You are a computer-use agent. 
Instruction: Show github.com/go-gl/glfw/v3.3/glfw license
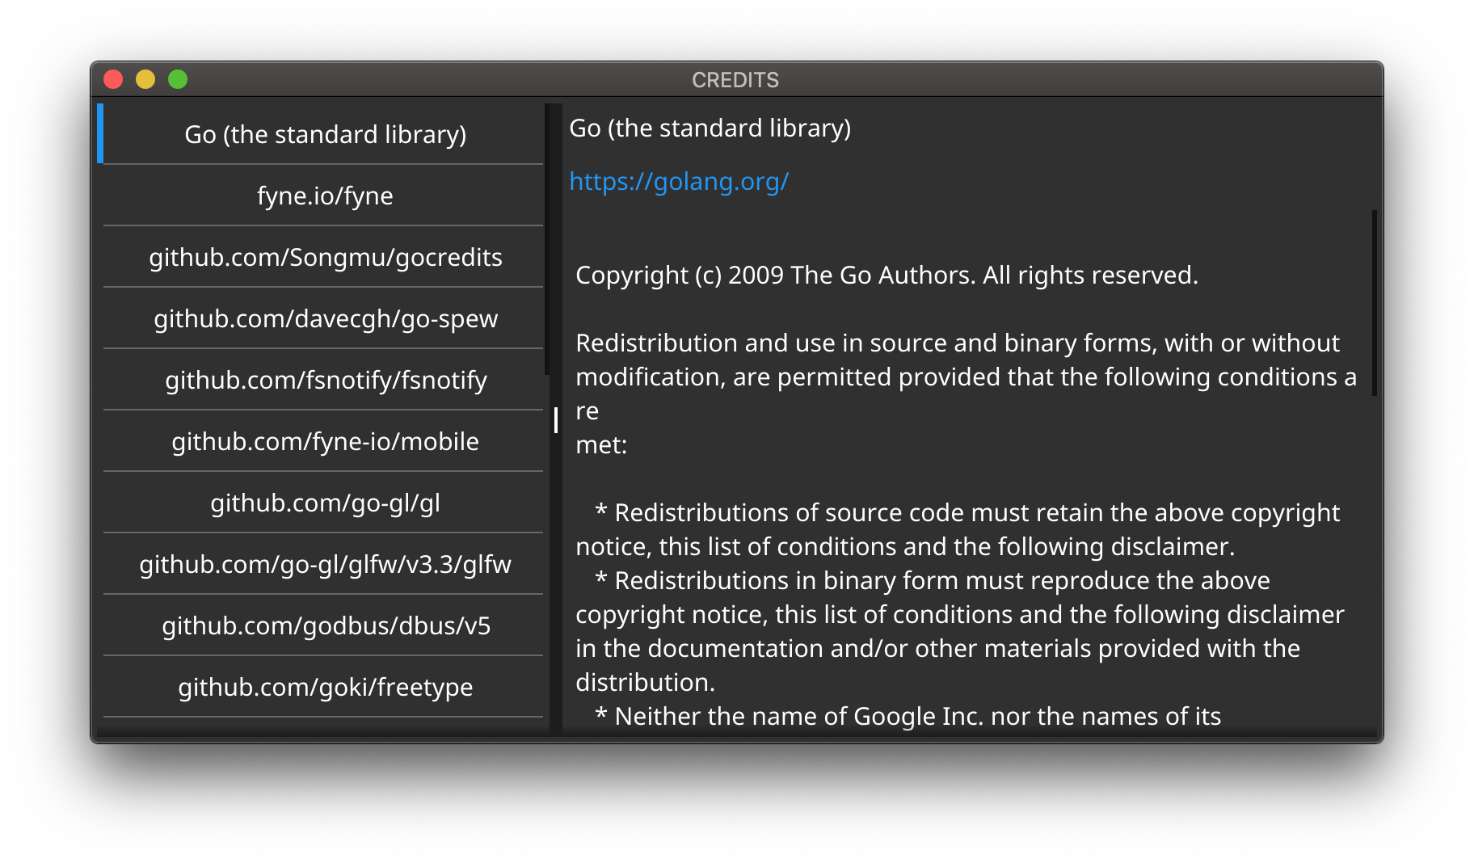tap(325, 564)
